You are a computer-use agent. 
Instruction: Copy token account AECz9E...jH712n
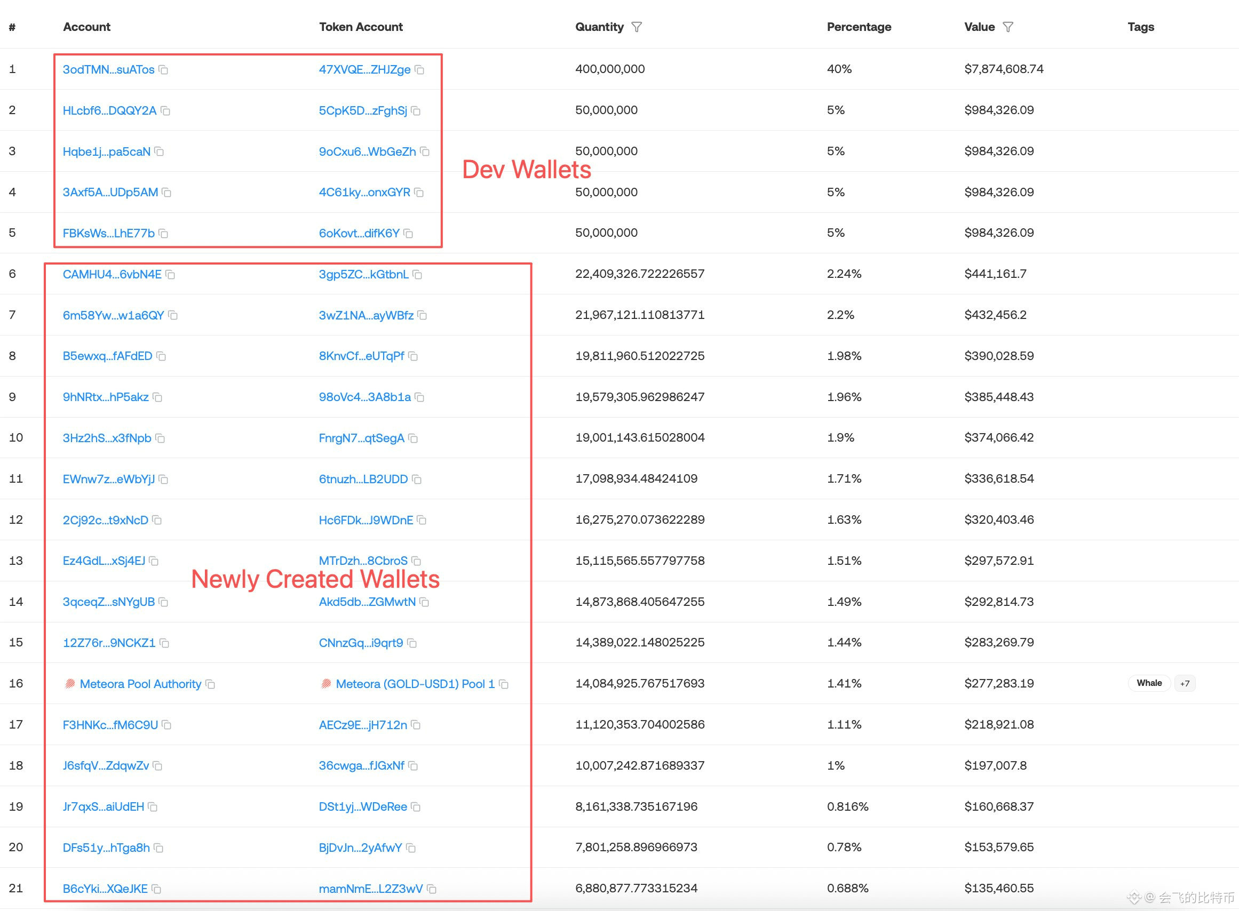click(x=416, y=725)
